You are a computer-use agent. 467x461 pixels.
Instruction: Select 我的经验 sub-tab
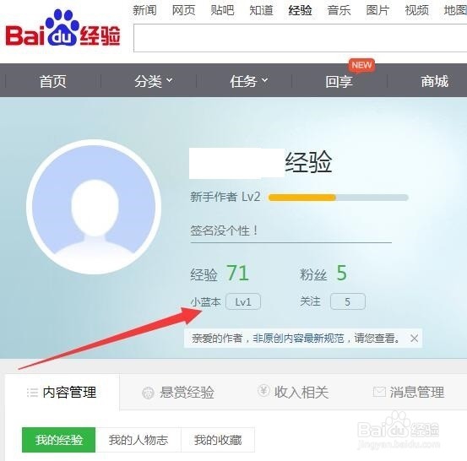[58, 440]
